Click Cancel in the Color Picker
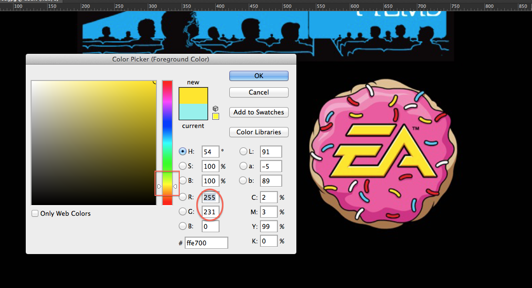 259,93
